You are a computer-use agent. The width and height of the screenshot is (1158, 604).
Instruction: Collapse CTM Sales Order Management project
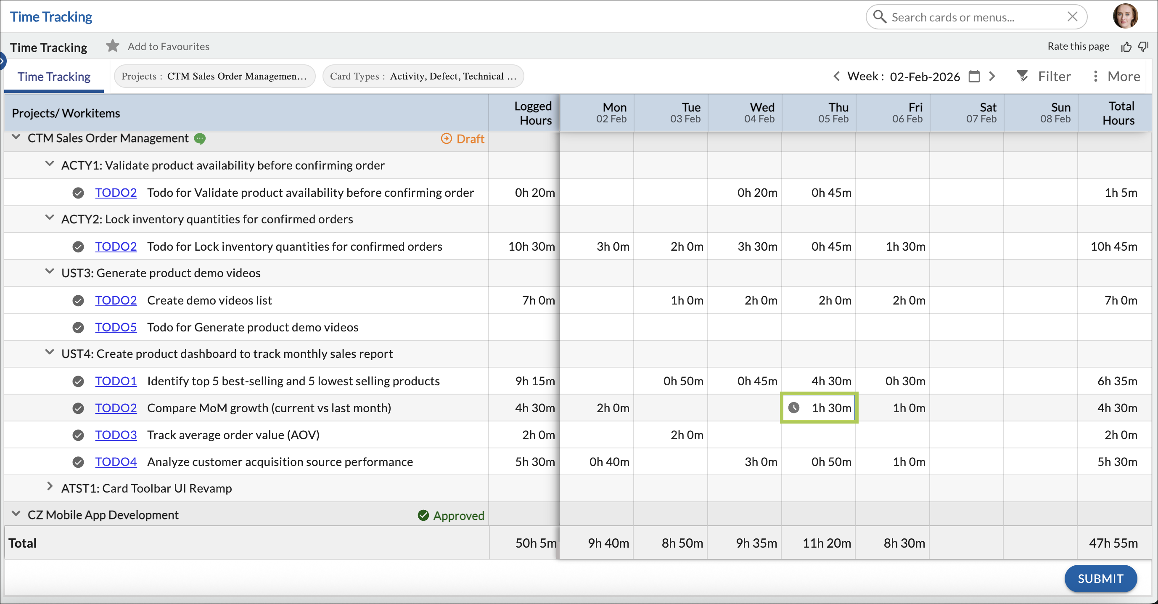(x=16, y=137)
